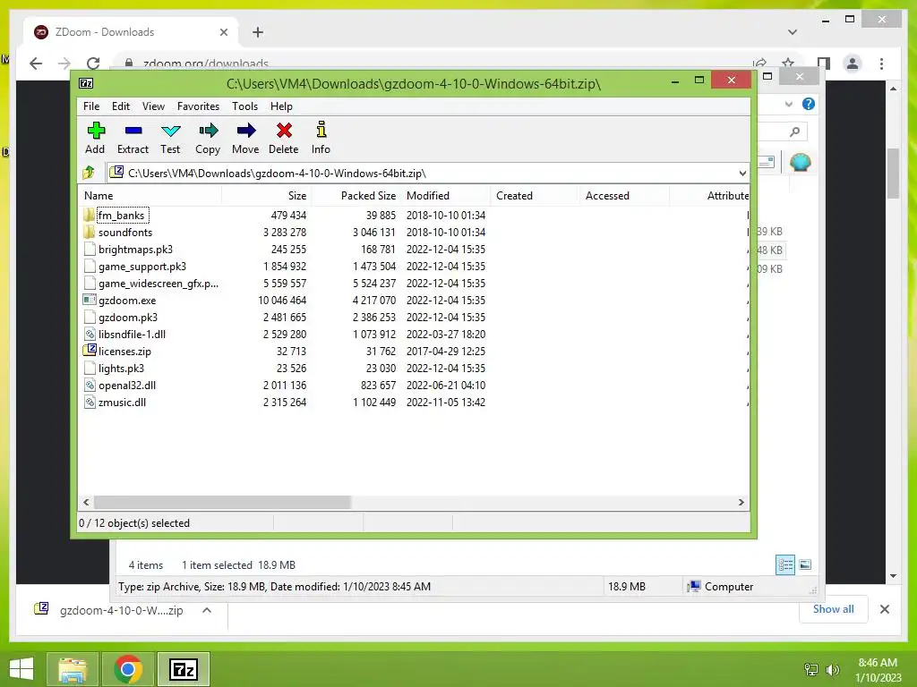
Task: Select the lights.pk3 file
Action: 121,368
